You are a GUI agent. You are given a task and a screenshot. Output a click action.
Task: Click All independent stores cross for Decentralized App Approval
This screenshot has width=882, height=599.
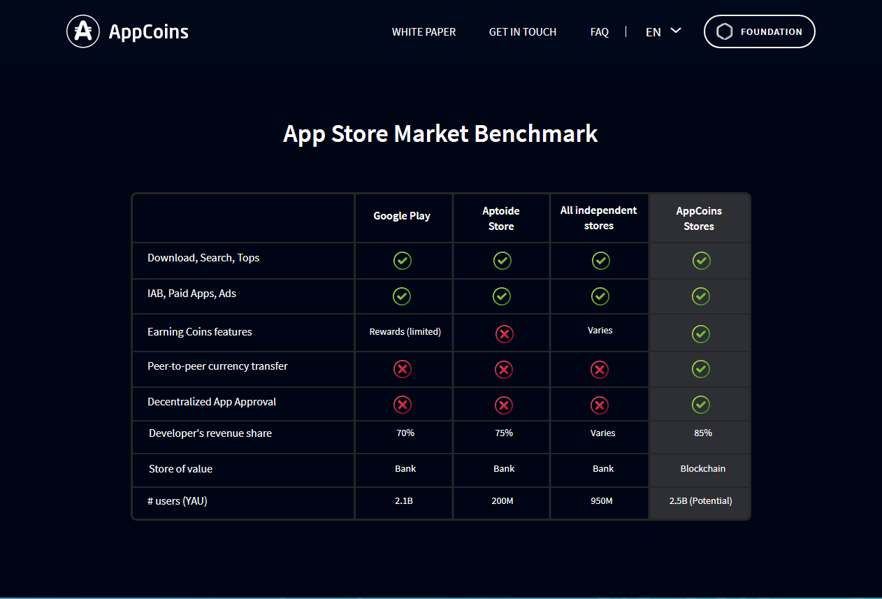click(599, 405)
